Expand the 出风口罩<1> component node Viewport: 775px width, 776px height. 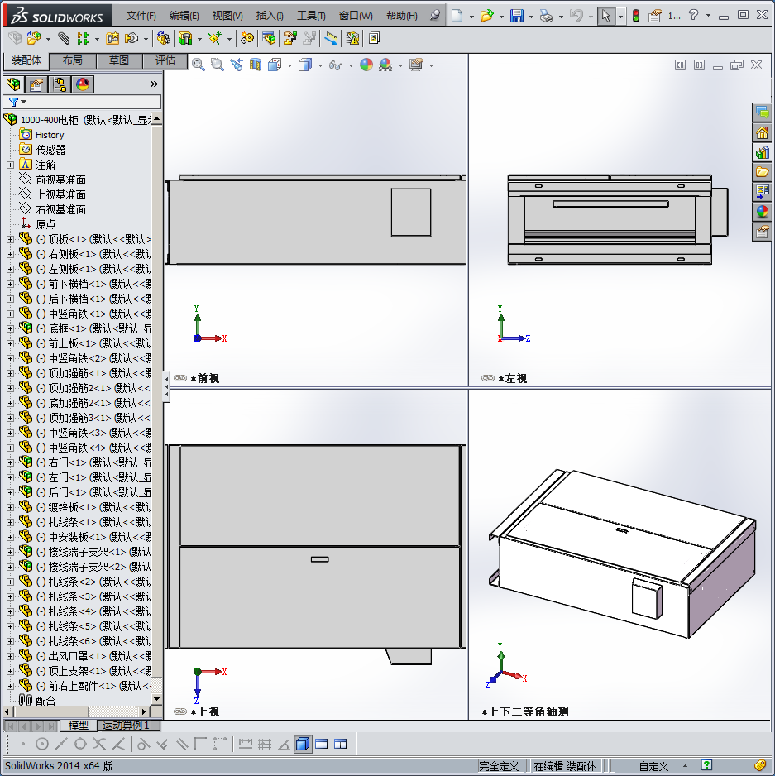pyautogui.click(x=11, y=656)
